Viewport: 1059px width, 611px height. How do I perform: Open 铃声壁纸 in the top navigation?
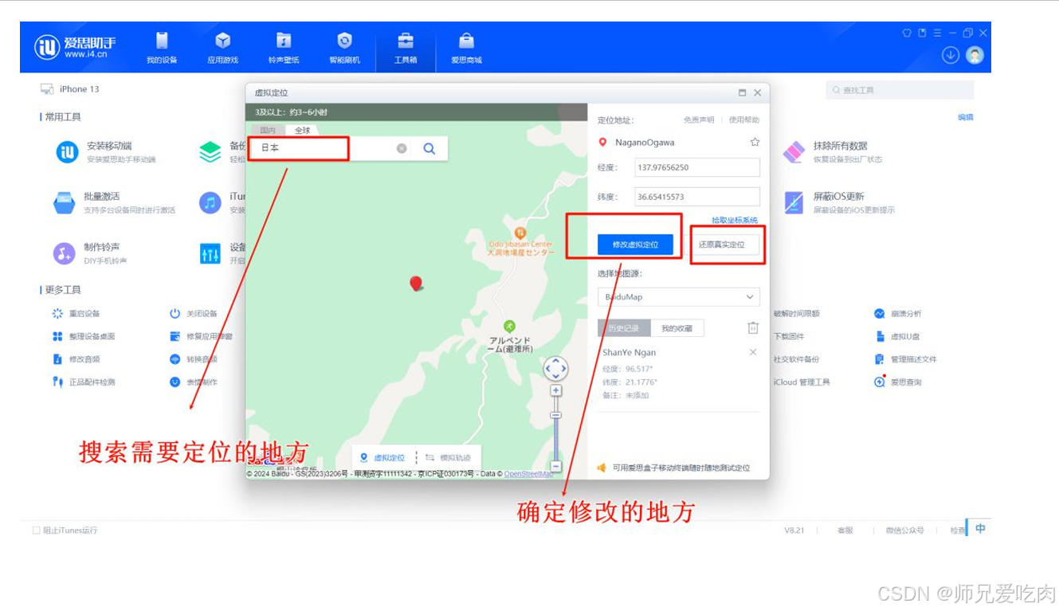[284, 48]
